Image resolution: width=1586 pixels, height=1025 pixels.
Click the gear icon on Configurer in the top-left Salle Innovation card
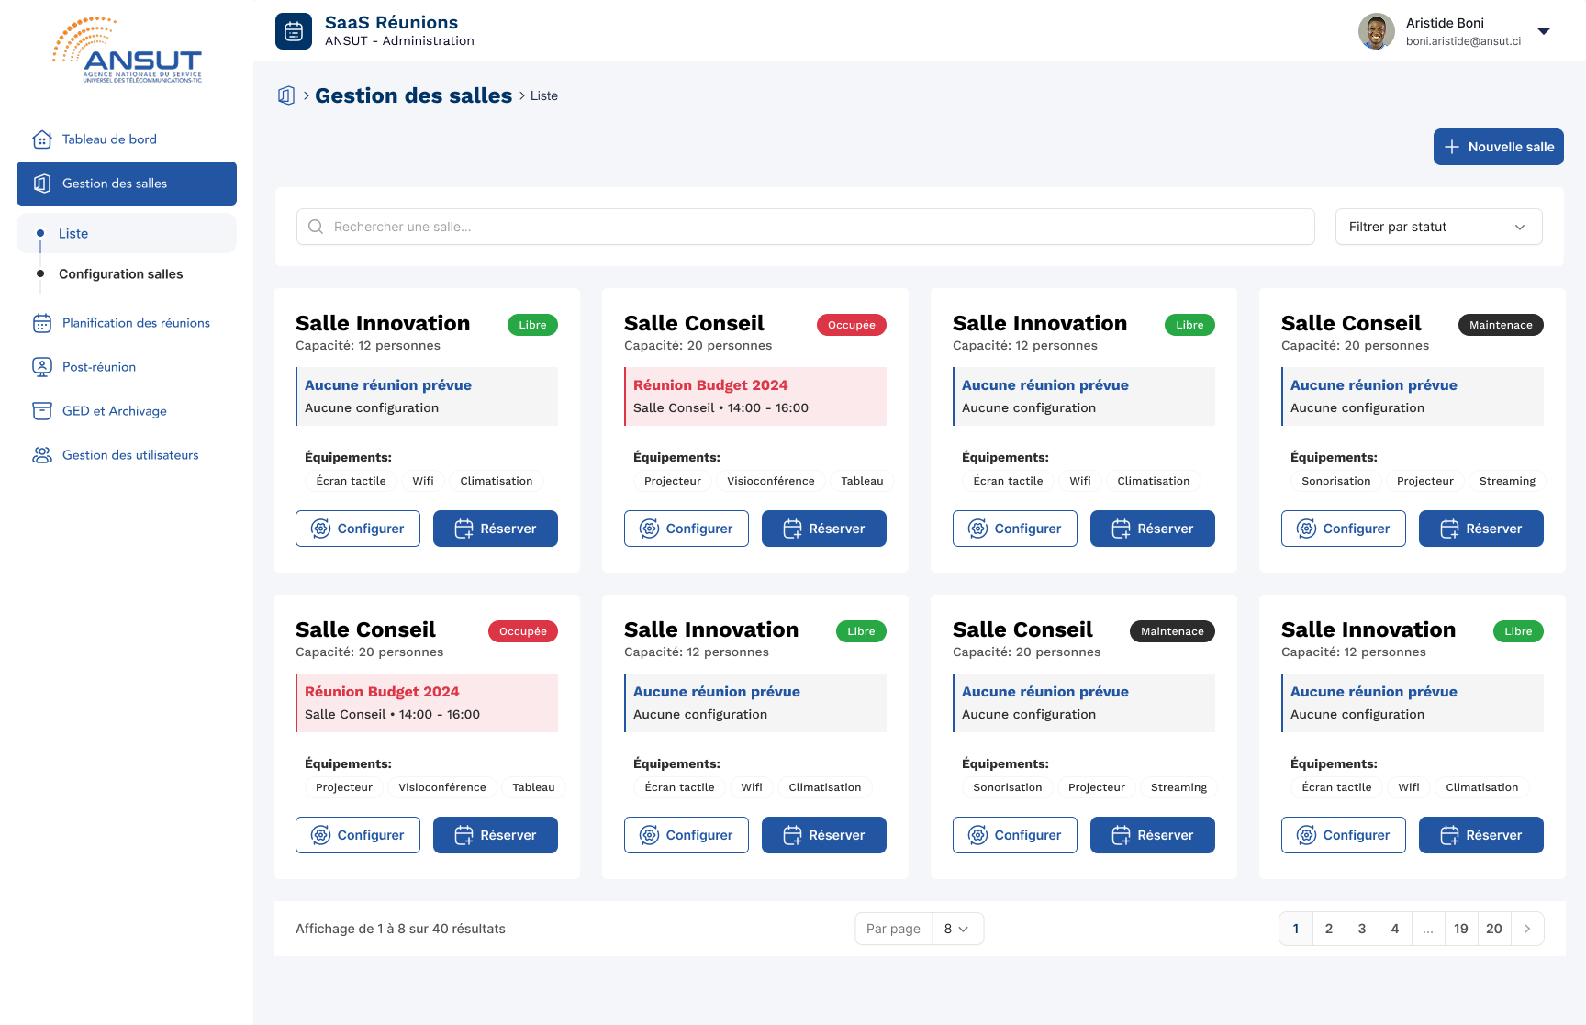[x=321, y=529]
